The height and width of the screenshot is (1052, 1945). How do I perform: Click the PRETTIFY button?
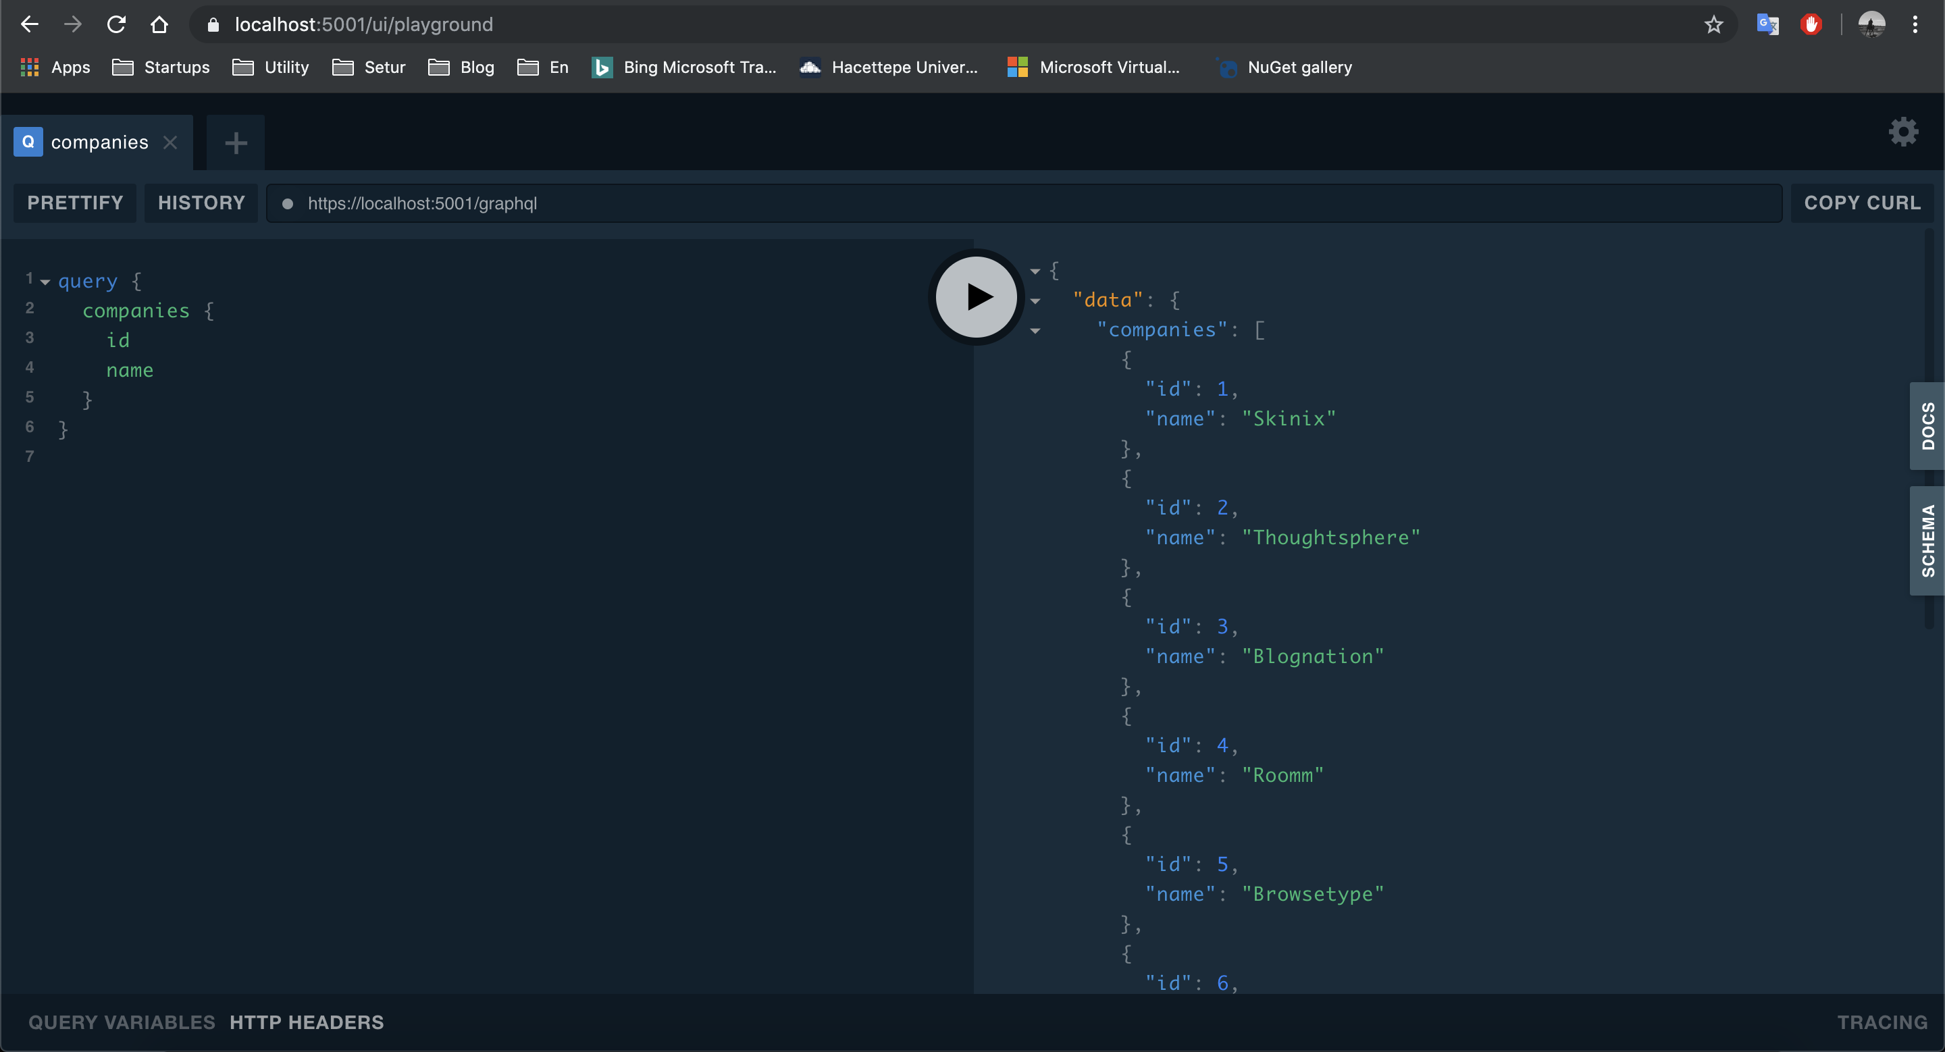pos(75,203)
